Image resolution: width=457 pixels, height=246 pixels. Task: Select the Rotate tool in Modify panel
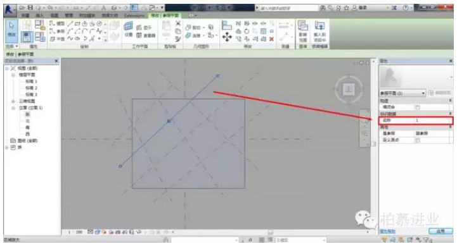tap(247, 31)
